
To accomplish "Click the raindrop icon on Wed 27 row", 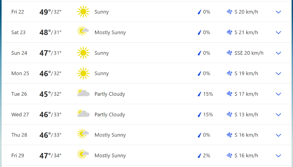I will point(199,114).
